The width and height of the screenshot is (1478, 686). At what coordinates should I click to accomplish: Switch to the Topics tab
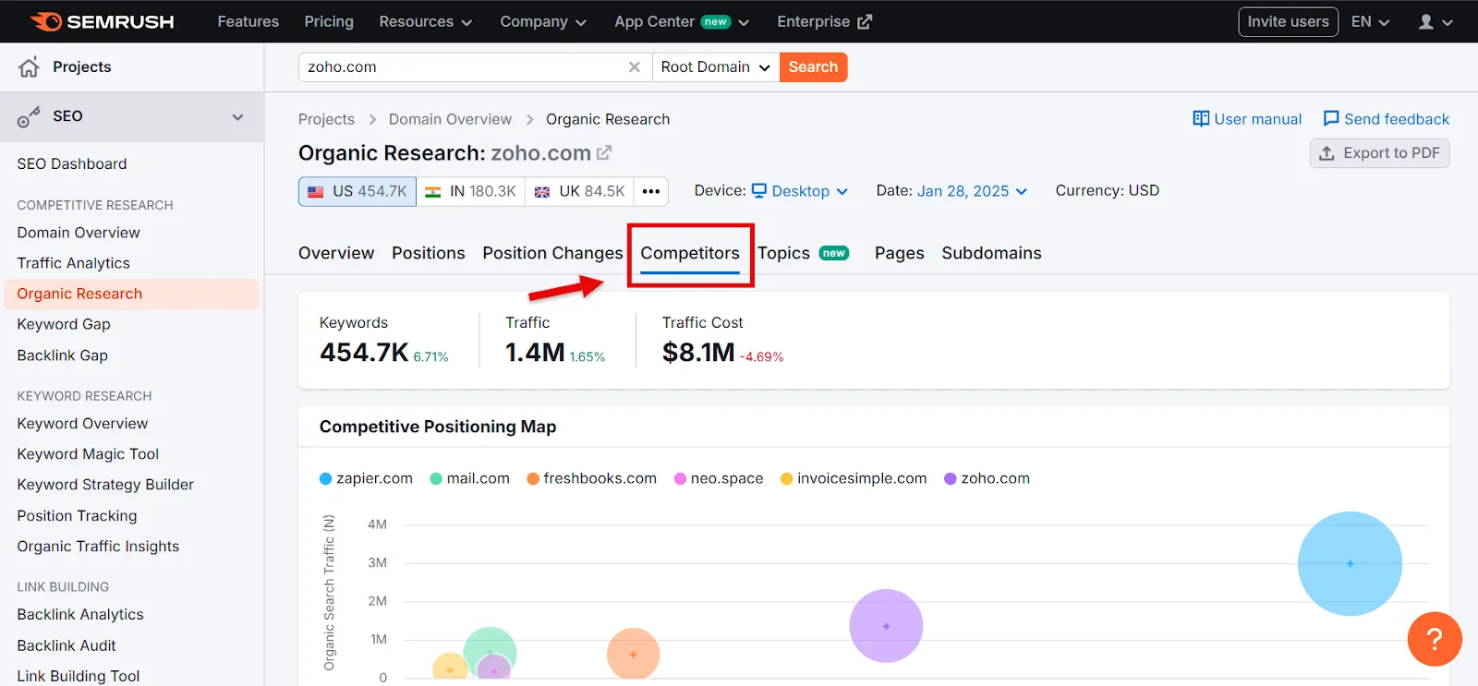coord(803,253)
